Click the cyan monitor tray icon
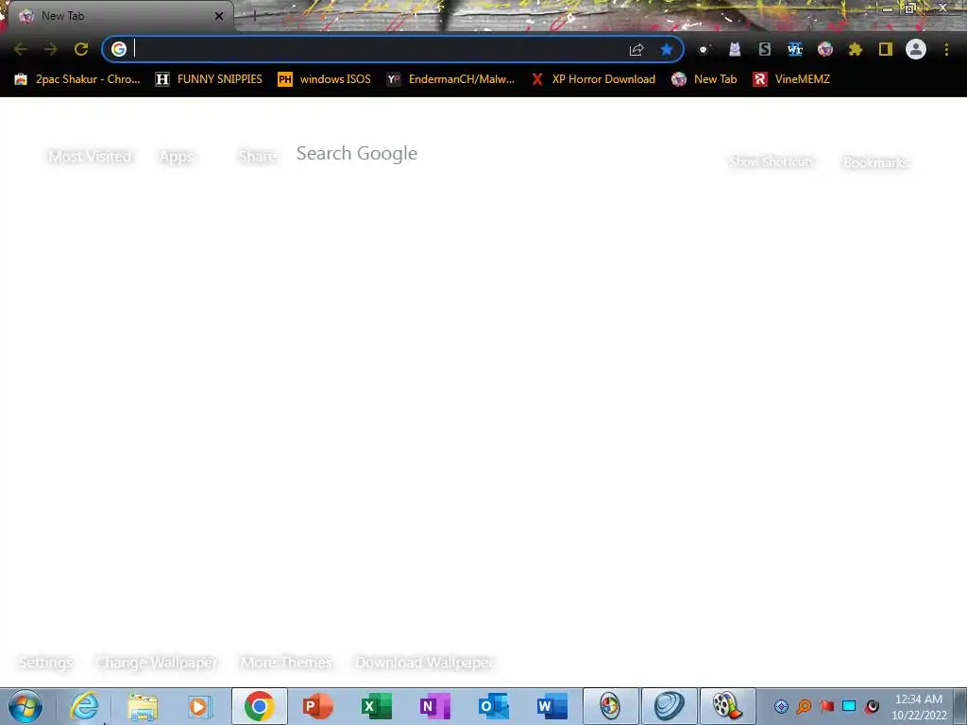The width and height of the screenshot is (967, 725). click(x=849, y=706)
